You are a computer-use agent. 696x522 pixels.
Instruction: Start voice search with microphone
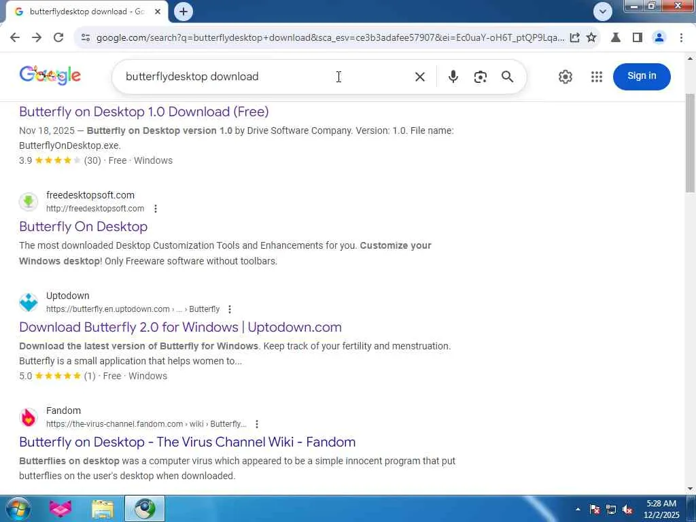(453, 77)
